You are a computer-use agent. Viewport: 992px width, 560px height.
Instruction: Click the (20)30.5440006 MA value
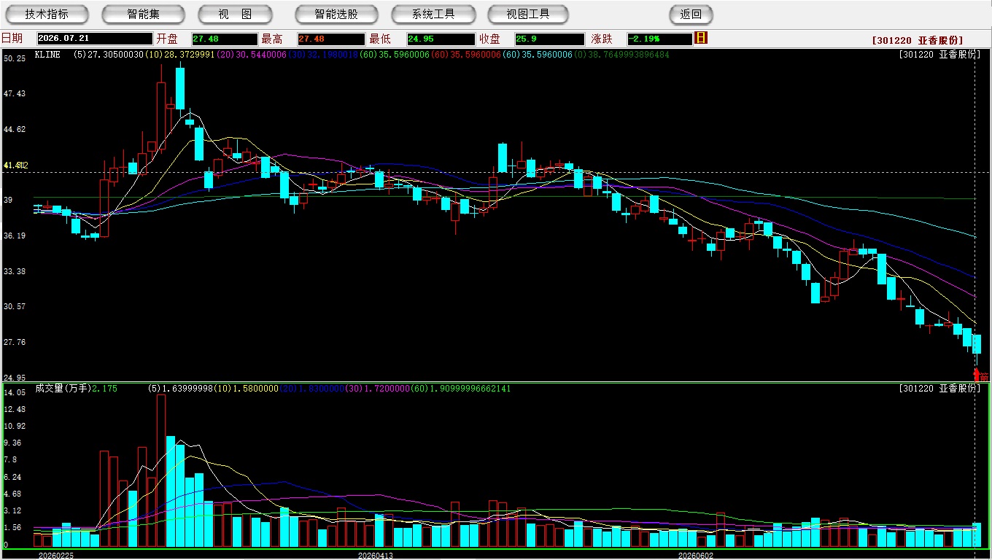click(x=252, y=55)
